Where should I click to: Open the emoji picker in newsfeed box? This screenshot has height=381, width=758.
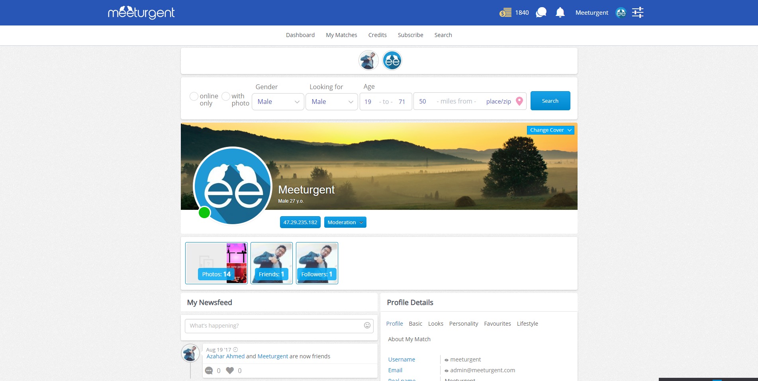pos(367,326)
